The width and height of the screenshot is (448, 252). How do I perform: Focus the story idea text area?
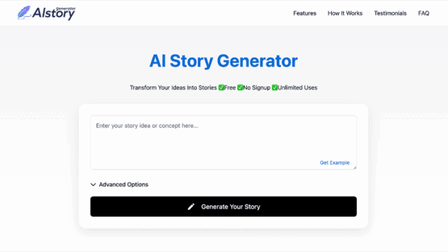tap(223, 142)
